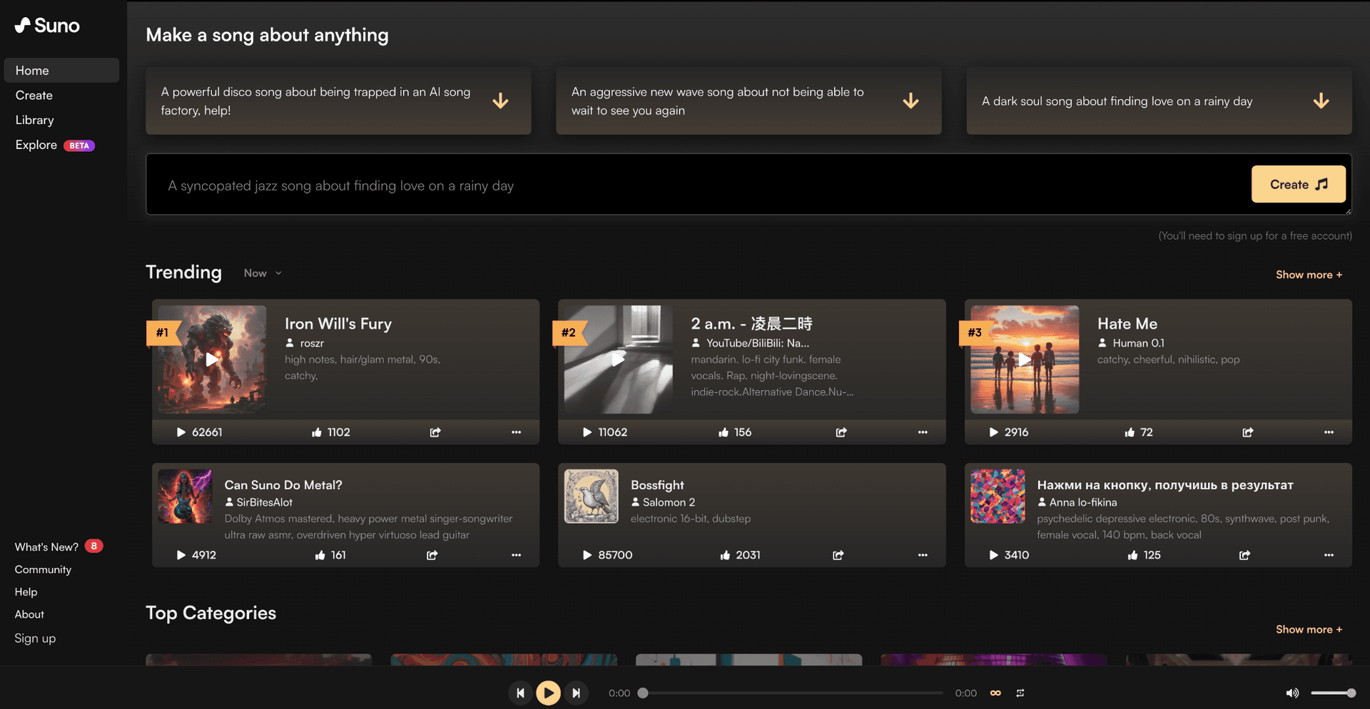1370x709 pixels.
Task: Open What's New? notifications
Action: coord(59,546)
